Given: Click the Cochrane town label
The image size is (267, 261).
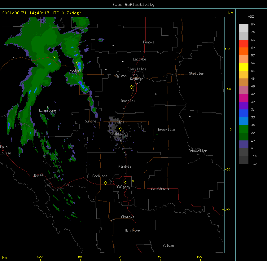Looking at the screenshot, I should (100, 176).
